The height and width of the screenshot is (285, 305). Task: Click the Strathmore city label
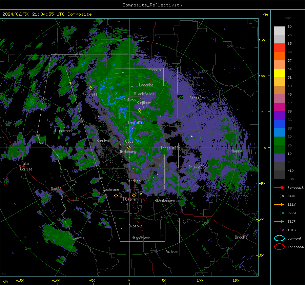point(165,201)
